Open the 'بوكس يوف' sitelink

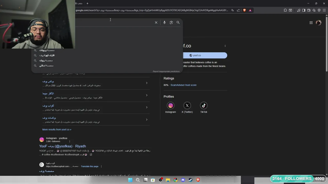point(48,81)
